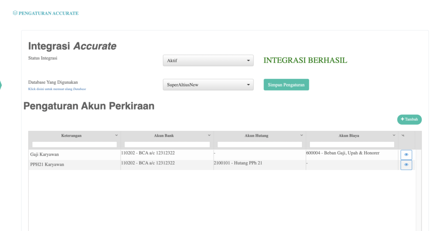Click the Akun Hutang filter input
The height and width of the screenshot is (231, 443).
[x=260, y=144]
